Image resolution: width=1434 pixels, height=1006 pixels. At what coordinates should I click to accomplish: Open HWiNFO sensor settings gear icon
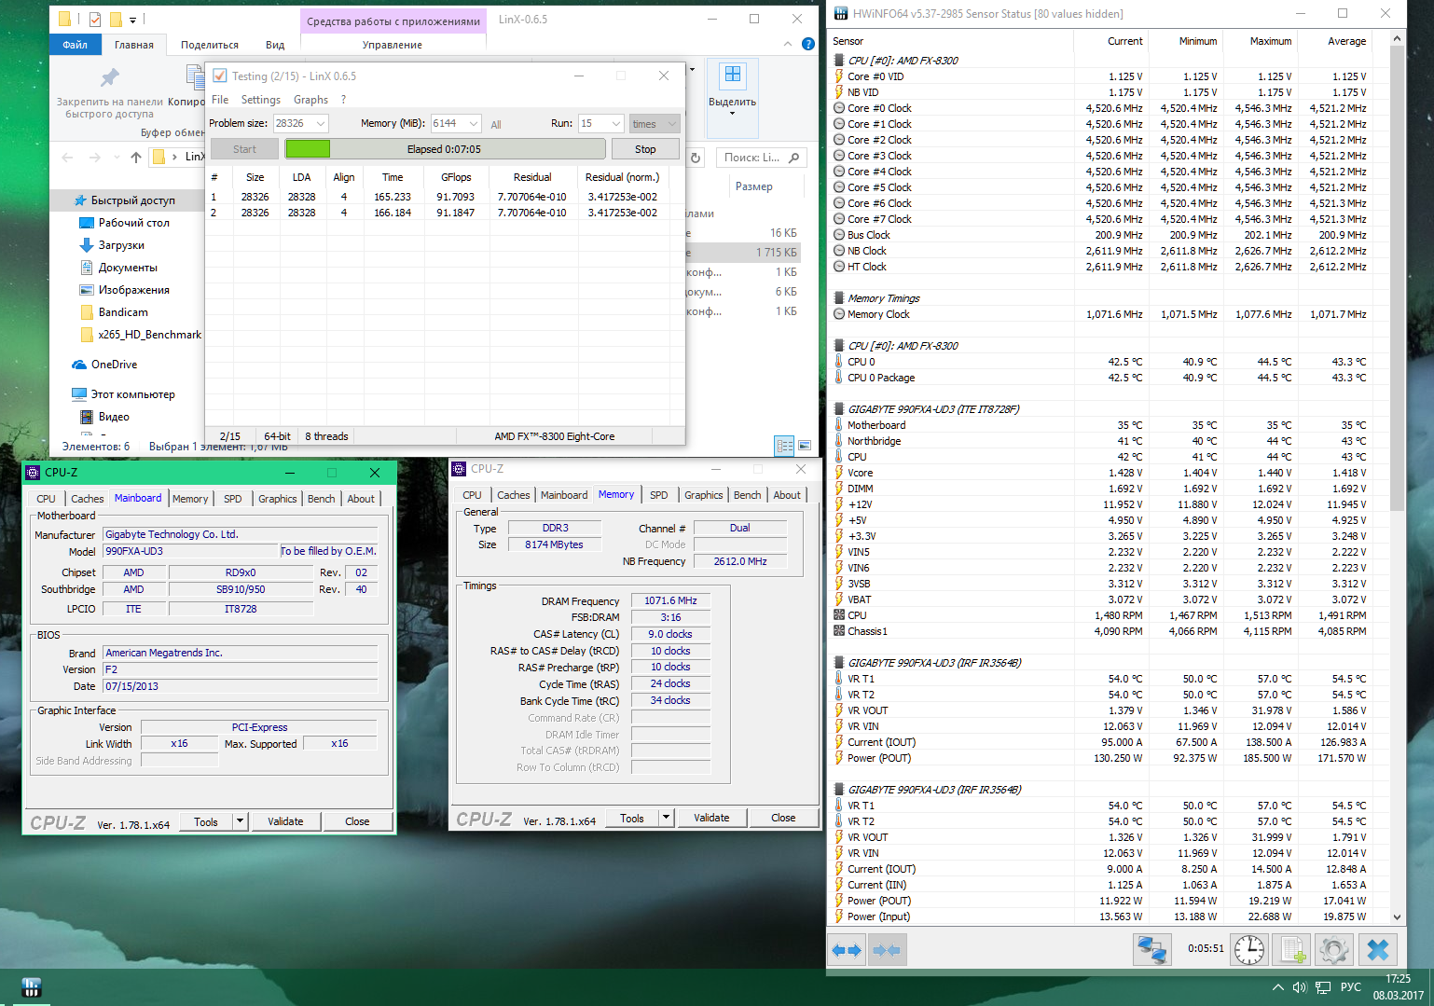tap(1333, 950)
